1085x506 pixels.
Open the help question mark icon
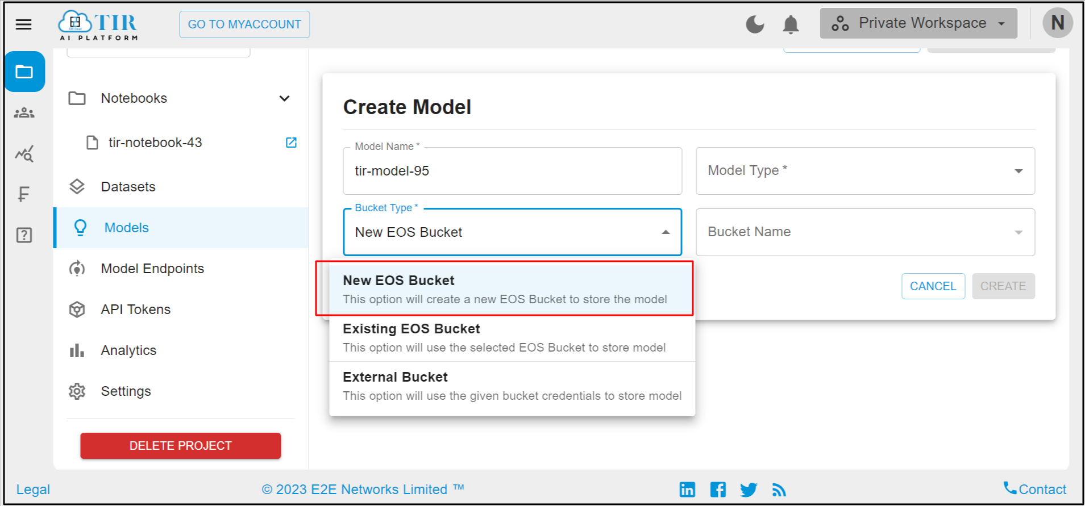pyautogui.click(x=24, y=235)
